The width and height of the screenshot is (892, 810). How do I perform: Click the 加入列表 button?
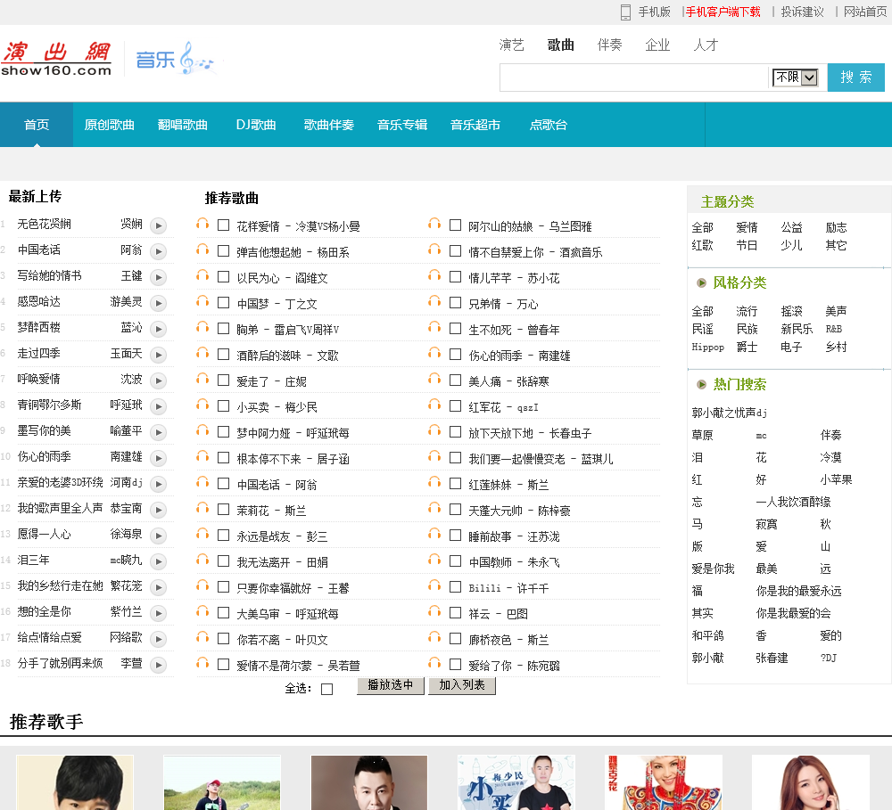(462, 685)
